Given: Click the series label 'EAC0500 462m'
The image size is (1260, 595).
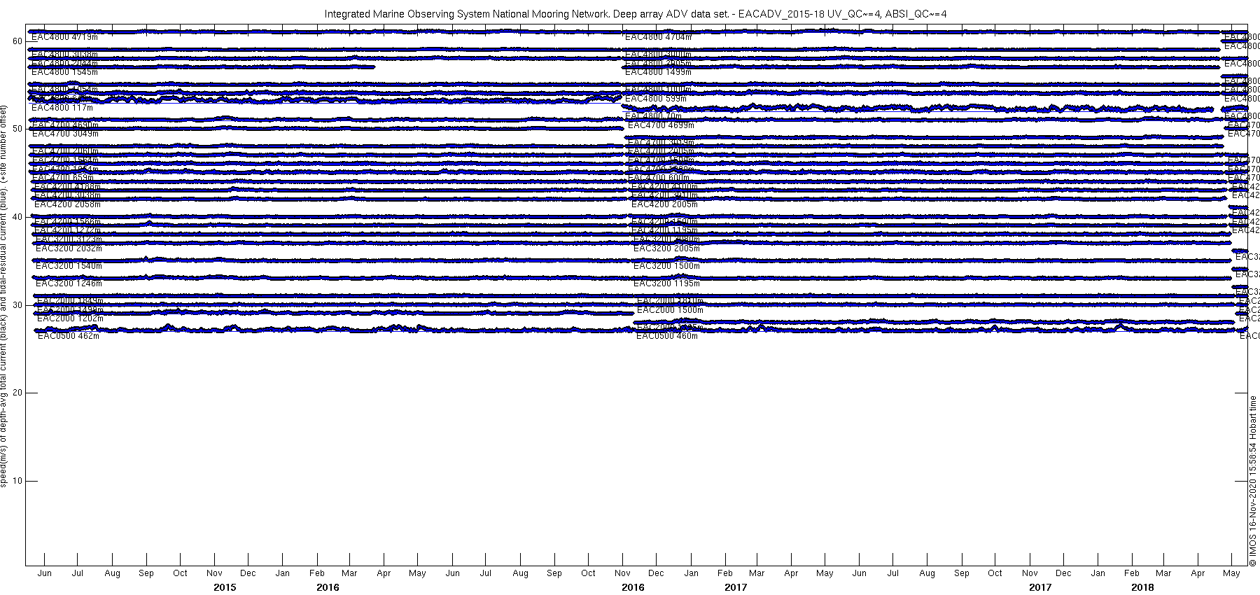Looking at the screenshot, I should click(x=68, y=336).
